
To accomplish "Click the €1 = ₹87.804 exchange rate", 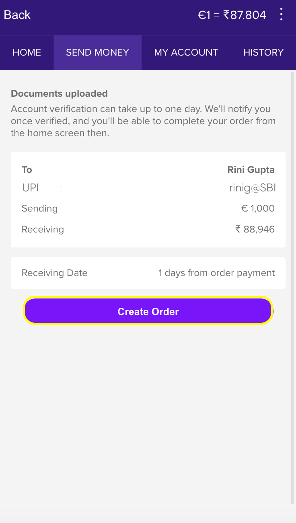I will click(232, 15).
